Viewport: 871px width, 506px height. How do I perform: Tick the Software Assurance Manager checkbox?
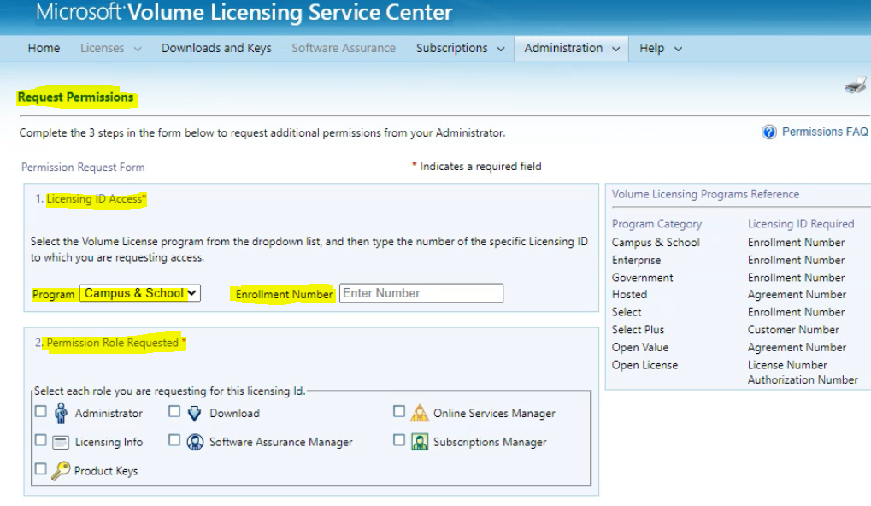point(174,440)
